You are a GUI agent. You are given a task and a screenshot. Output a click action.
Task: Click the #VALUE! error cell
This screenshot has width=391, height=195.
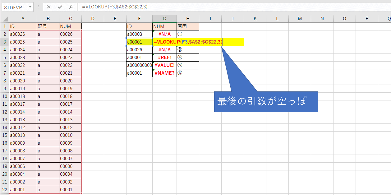pyautogui.click(x=164, y=65)
